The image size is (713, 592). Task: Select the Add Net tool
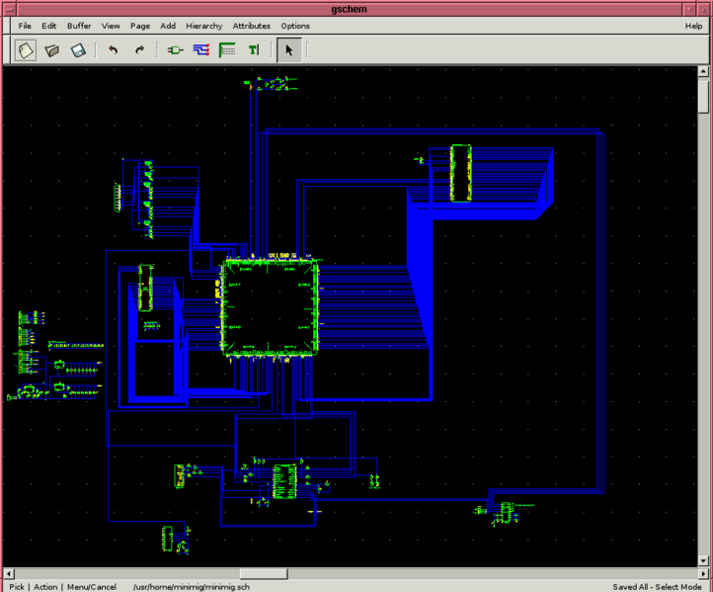tap(201, 49)
